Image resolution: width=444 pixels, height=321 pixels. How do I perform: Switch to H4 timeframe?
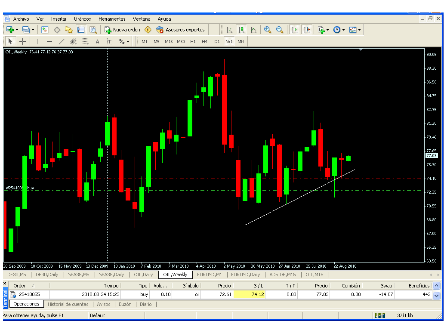click(205, 41)
